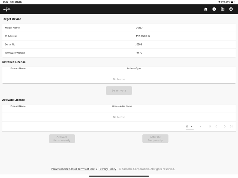Image resolution: width=238 pixels, height=178 pixels.
Task: Go to last page of licenses
Action: tap(231, 126)
